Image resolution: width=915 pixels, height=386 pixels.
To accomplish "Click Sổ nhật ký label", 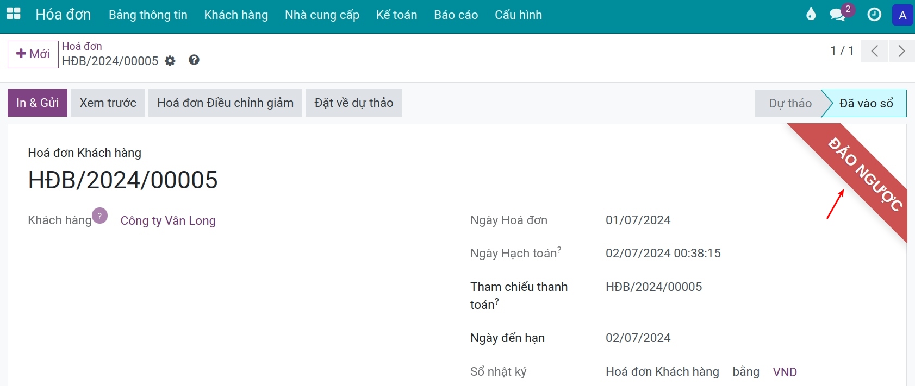I will (498, 372).
